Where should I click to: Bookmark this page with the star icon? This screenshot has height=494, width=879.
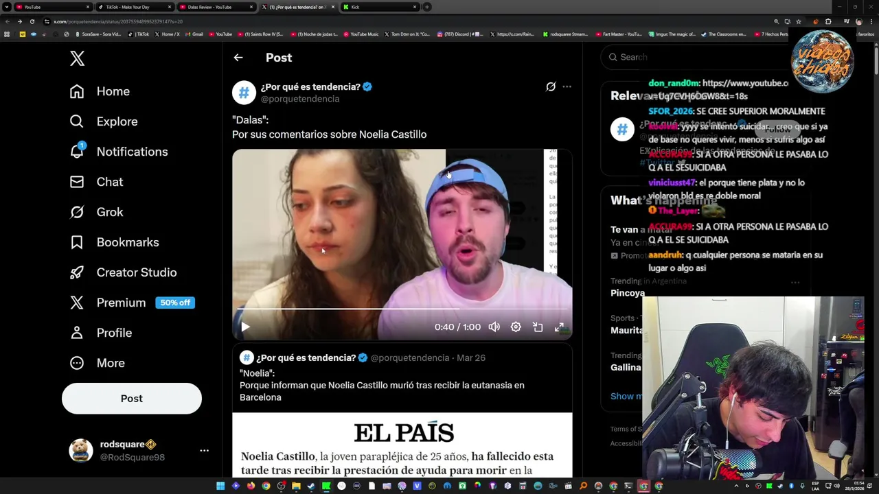click(798, 21)
